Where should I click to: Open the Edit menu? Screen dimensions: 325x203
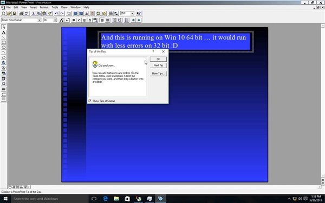(x=16, y=7)
